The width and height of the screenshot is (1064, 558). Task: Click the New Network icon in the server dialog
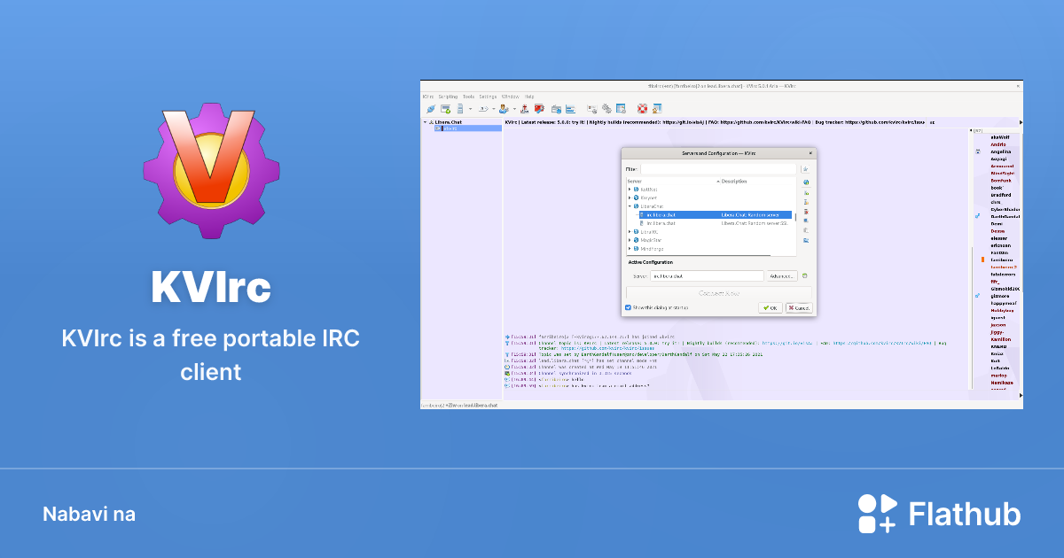[x=805, y=182]
